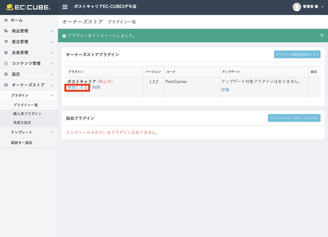
Task: Click the ポストキャリアEC-CUBE3デモ店 shop title
Action: coord(105,7)
